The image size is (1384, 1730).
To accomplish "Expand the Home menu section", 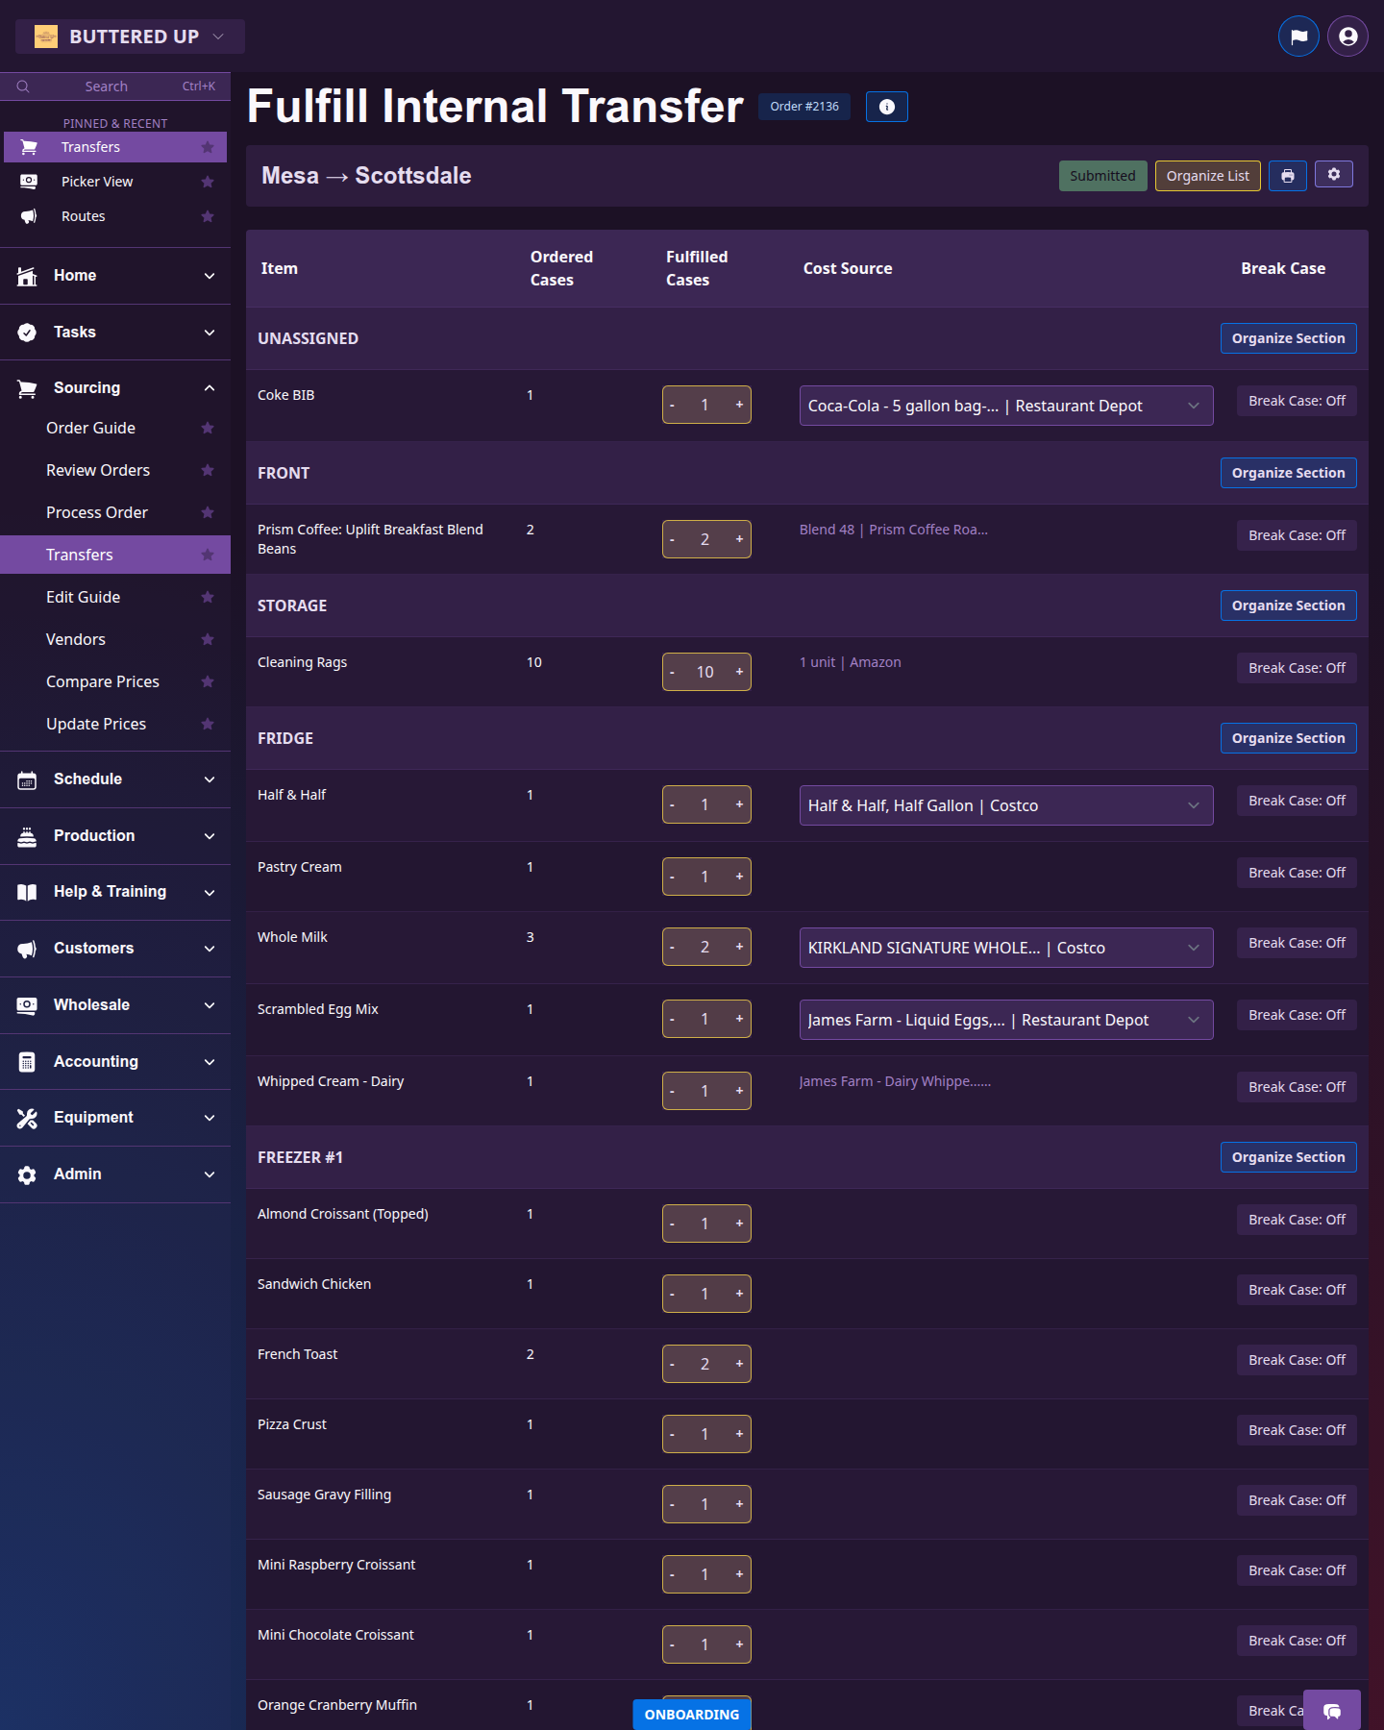I will (x=115, y=276).
